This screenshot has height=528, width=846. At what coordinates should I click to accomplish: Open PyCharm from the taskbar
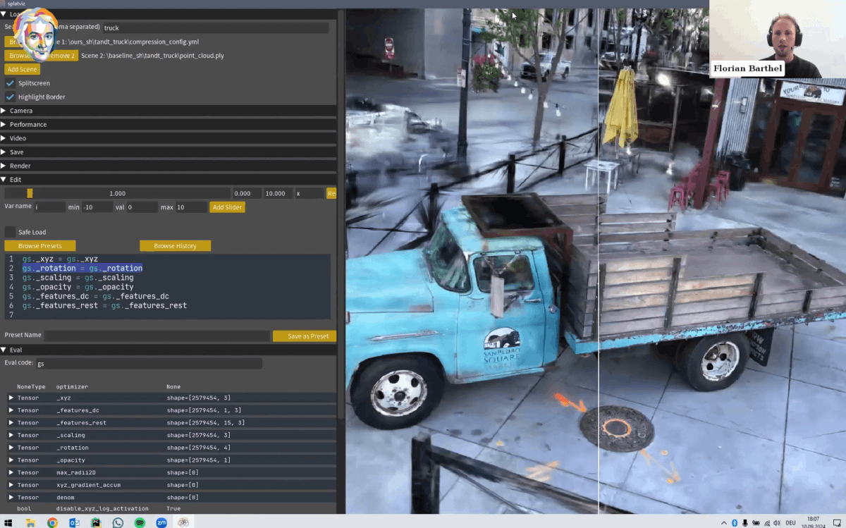click(96, 522)
